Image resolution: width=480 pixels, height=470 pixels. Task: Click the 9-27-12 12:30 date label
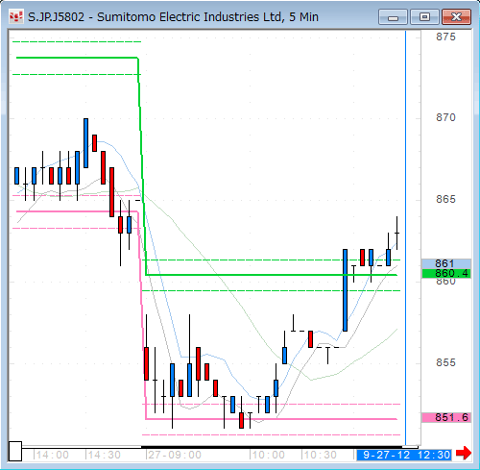pos(404,455)
